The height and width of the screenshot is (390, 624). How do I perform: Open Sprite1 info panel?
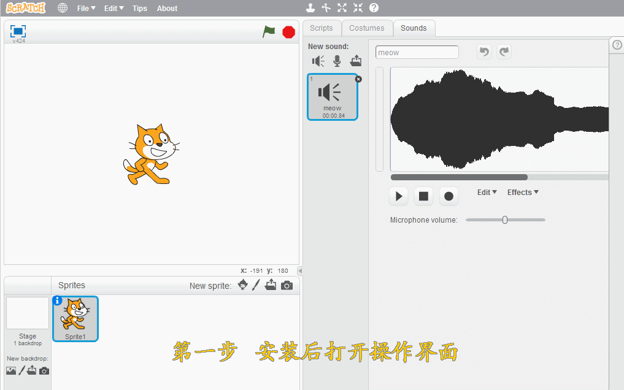[x=58, y=300]
